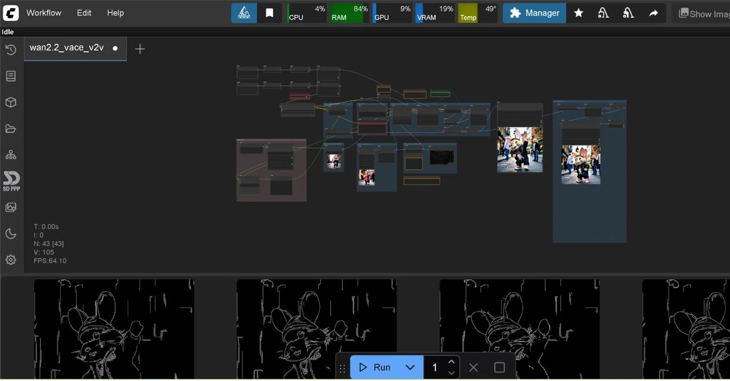Open the model library cube icon
Image resolution: width=730 pixels, height=381 pixels.
pos(11,103)
